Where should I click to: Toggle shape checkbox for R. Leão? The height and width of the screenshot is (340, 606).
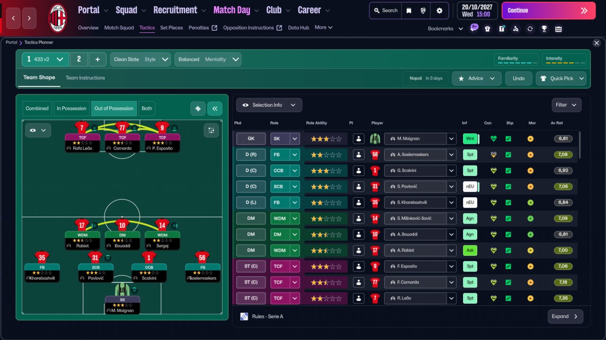click(508, 298)
